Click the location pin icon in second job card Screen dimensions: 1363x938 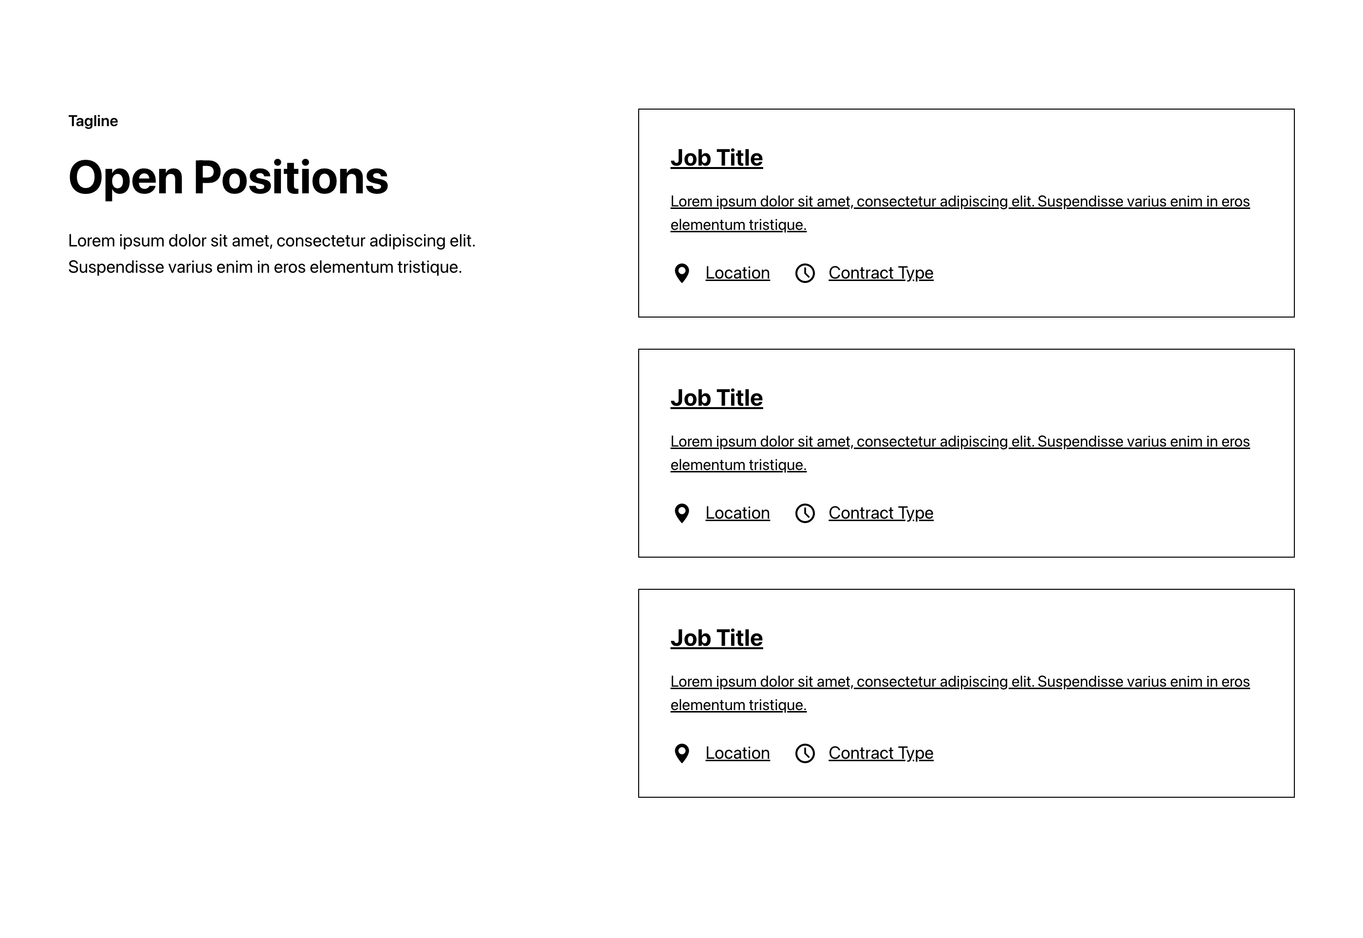click(681, 513)
